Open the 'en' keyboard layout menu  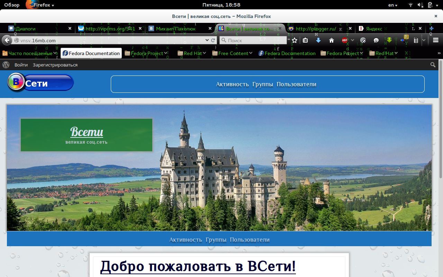(392, 5)
